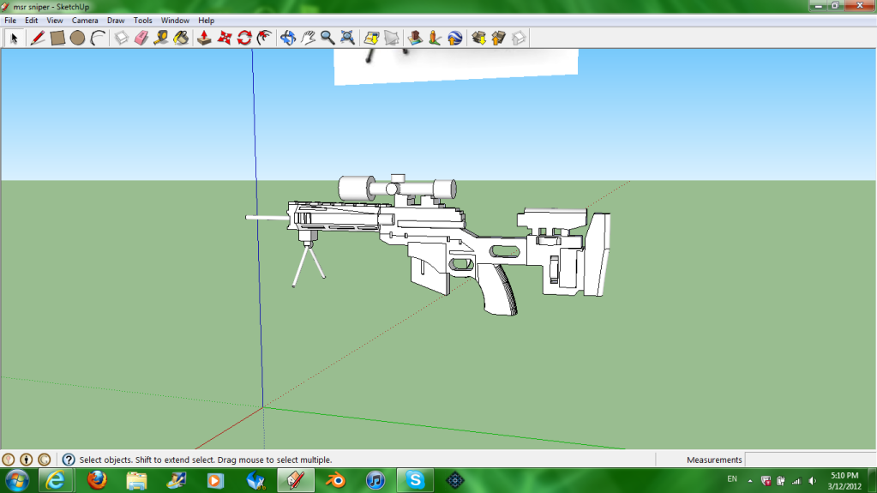Click the model credits status icon
This screenshot has width=877, height=493.
pyautogui.click(x=27, y=460)
